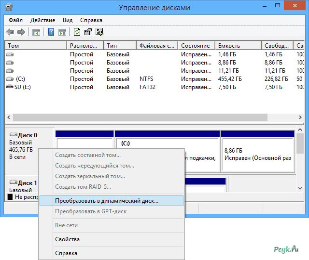Click the disk settings toolbar icon
Screen dimensions: 309x260
(99, 32)
